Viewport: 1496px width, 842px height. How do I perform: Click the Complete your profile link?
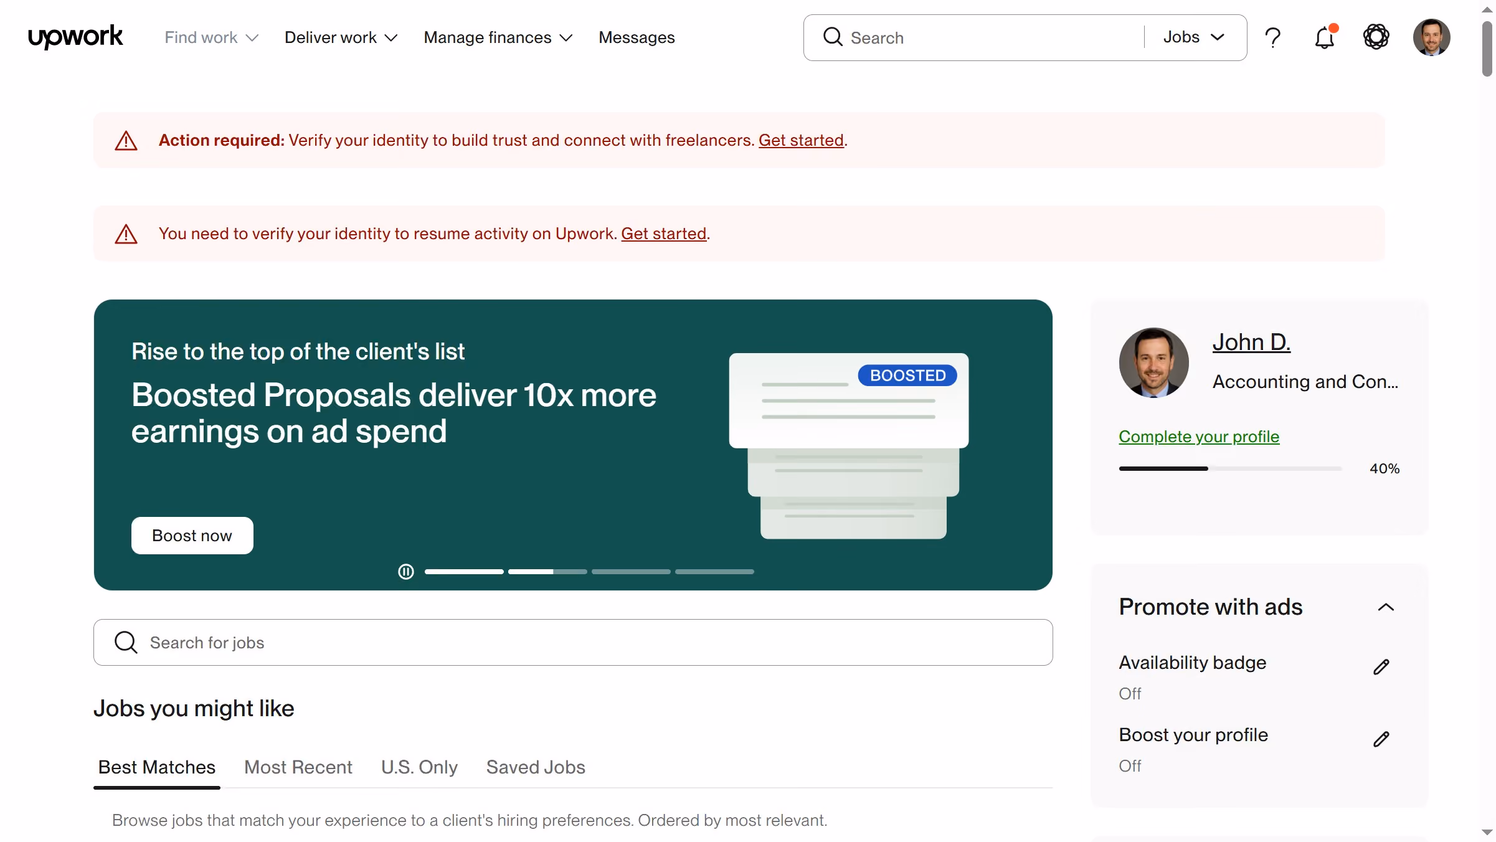click(x=1199, y=437)
